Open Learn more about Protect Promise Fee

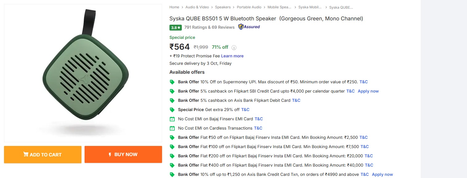(x=232, y=56)
